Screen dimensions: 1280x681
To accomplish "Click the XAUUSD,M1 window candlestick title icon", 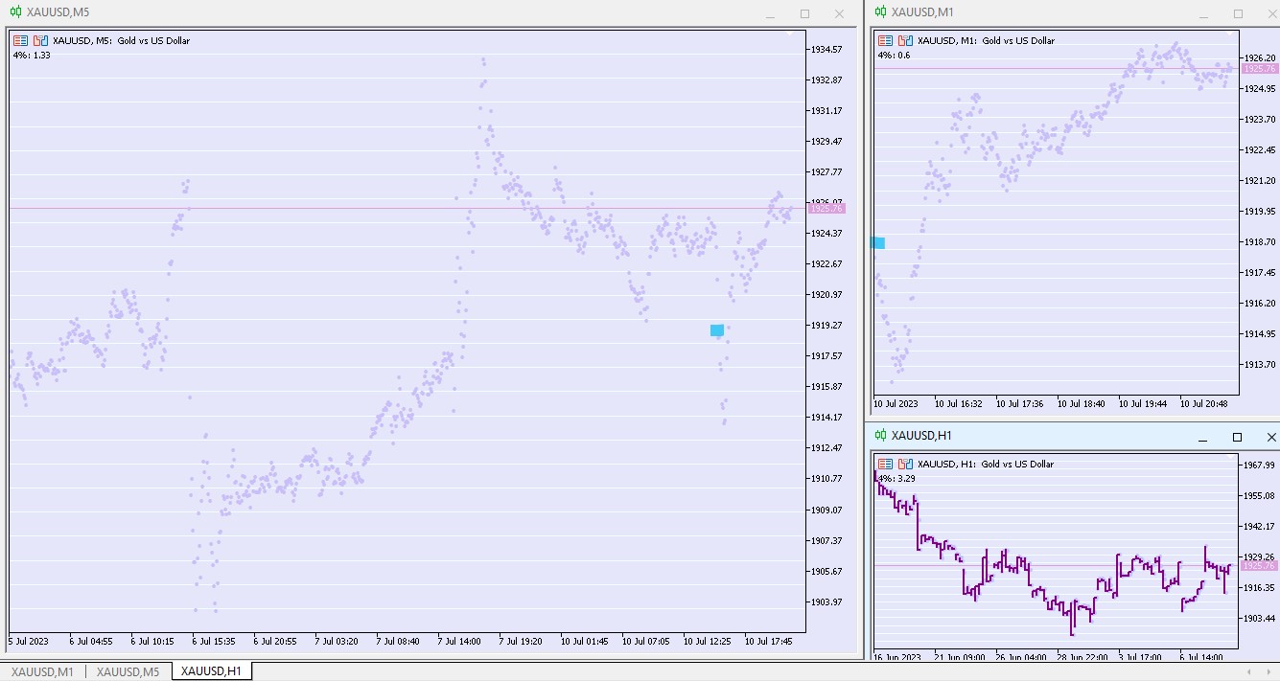I will point(880,12).
